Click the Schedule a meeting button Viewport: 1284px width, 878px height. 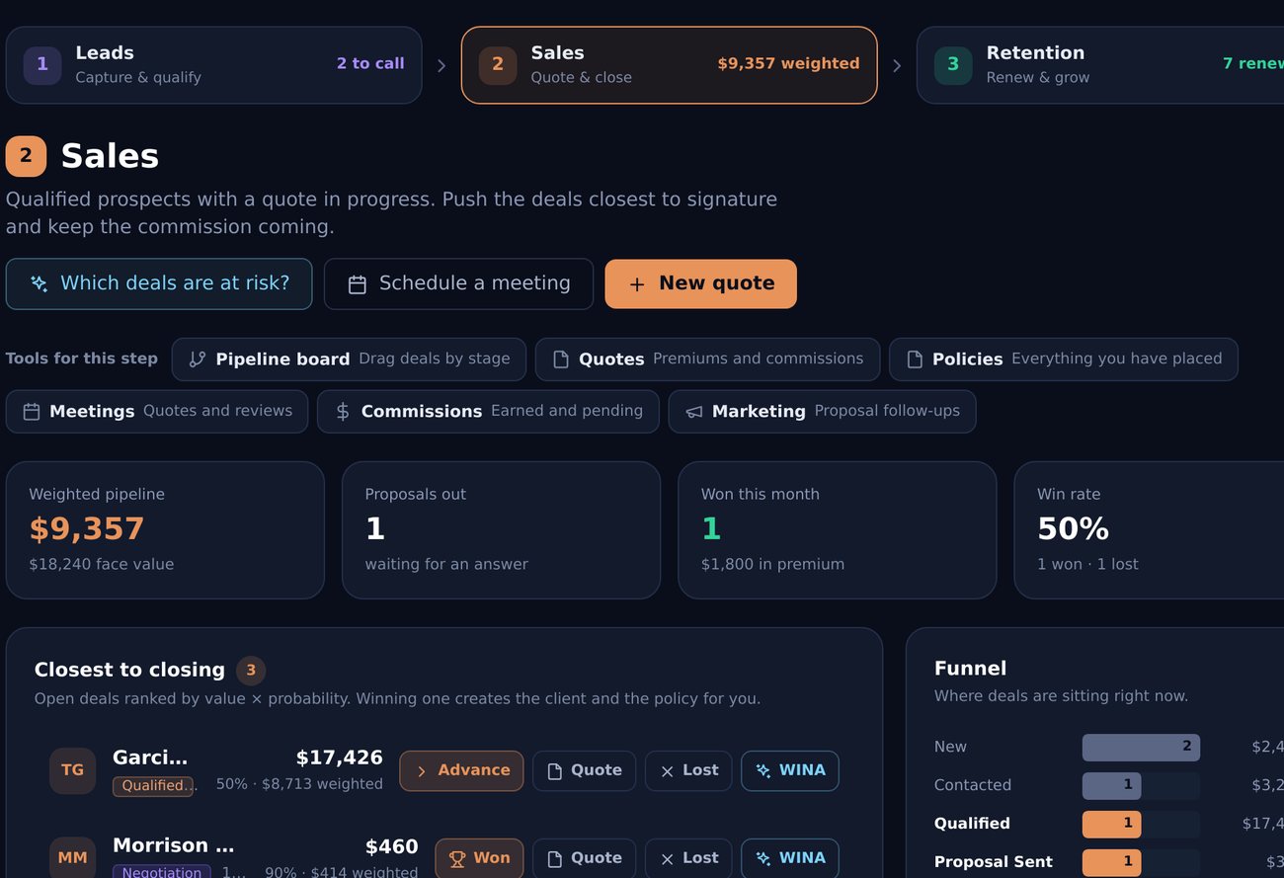coord(458,284)
